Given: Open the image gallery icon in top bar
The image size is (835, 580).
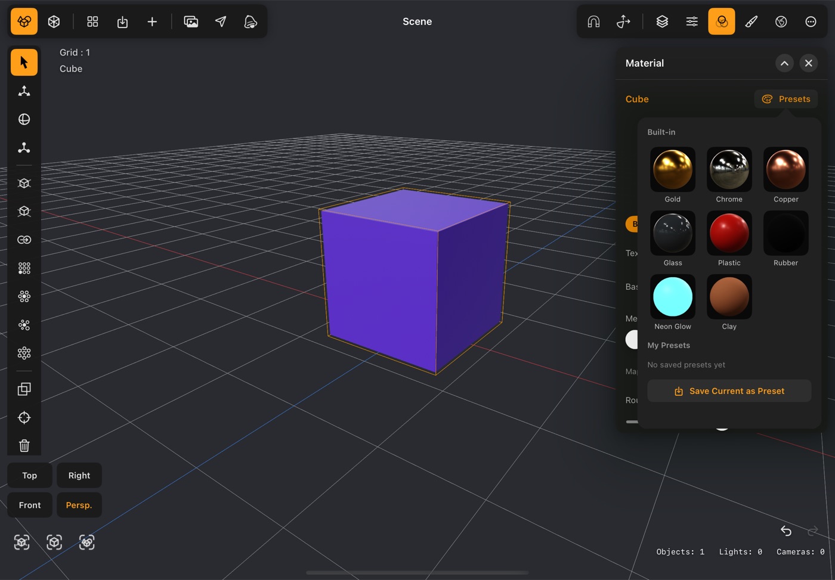Looking at the screenshot, I should [191, 21].
